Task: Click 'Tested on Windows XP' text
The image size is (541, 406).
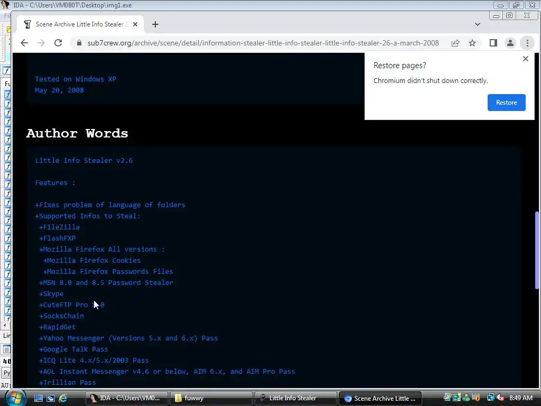Action: [76, 79]
